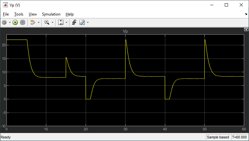Expand the axis scaling options dropdown arrow
Screen dimensions: 249x141
point(67,22)
